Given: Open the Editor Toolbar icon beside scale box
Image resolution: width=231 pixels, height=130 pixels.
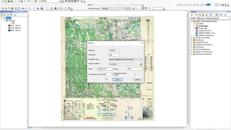Looking at the screenshot, I should click(x=62, y=1).
